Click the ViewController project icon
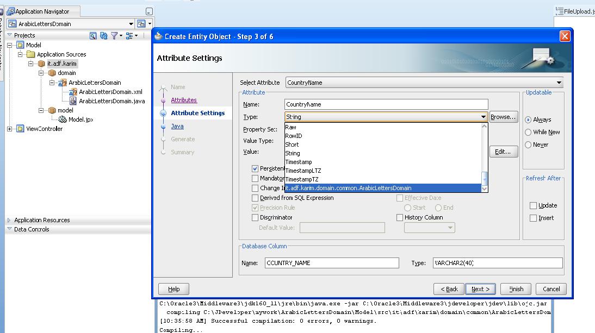 tap(20, 129)
